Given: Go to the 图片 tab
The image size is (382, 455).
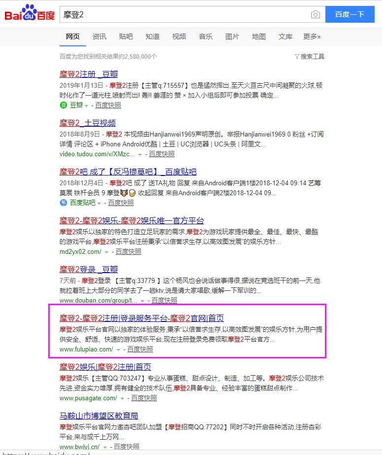Looking at the screenshot, I should pyautogui.click(x=232, y=36).
